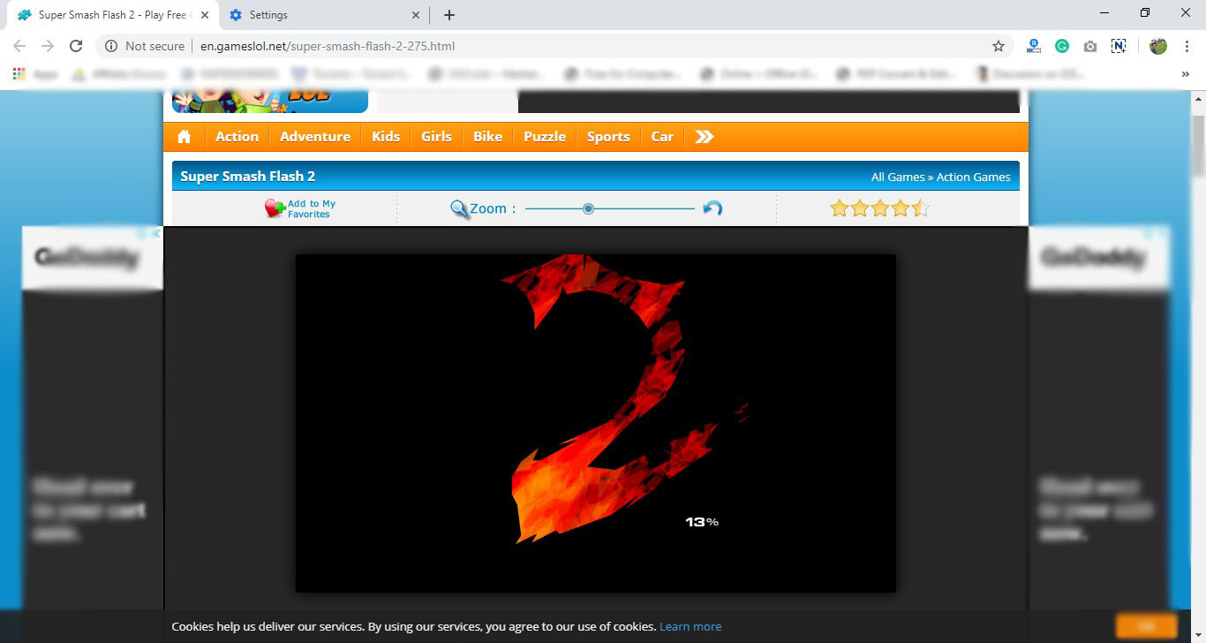Bookmark this page with the star icon
The height and width of the screenshot is (643, 1206).
pos(999,46)
